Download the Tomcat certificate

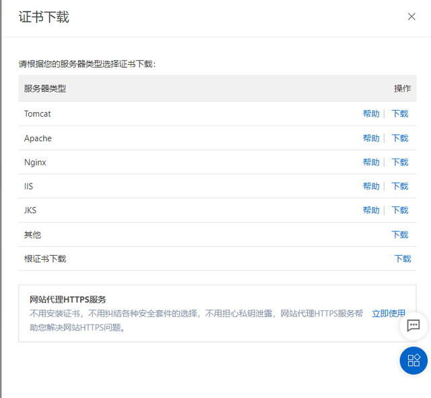click(x=399, y=114)
